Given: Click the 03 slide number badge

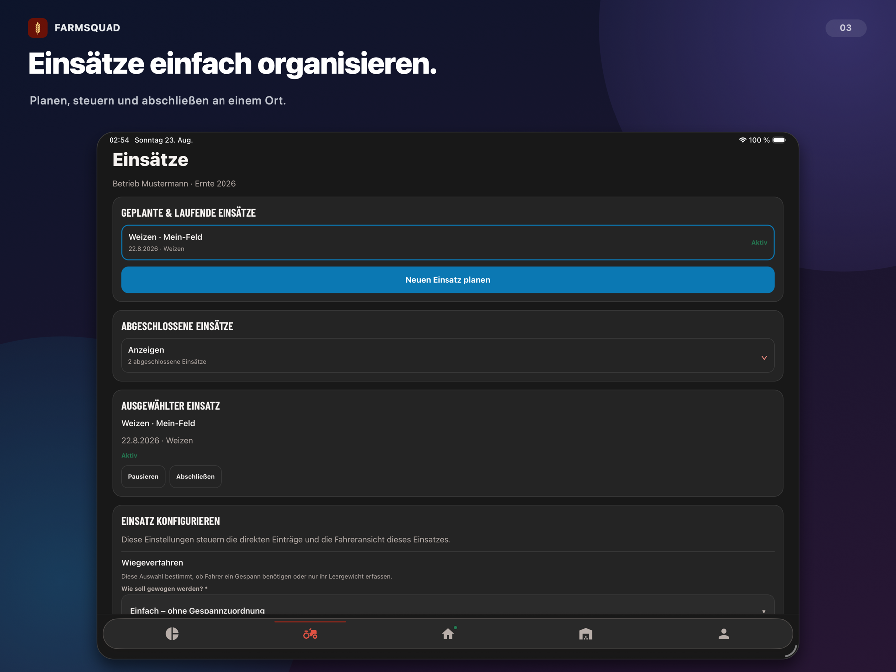Looking at the screenshot, I should (846, 28).
